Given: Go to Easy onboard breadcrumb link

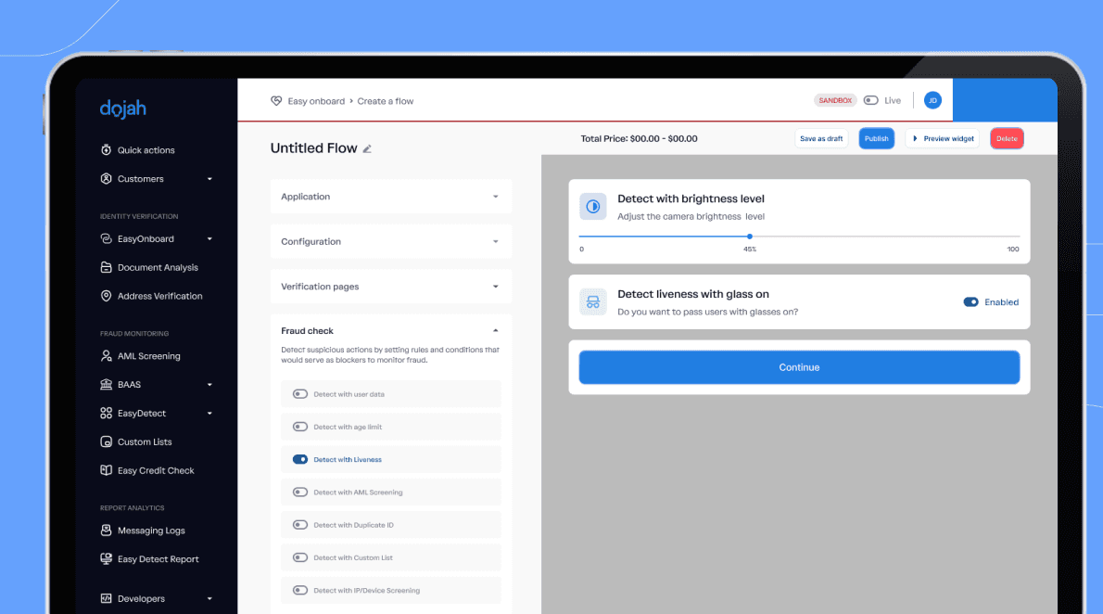Looking at the screenshot, I should coord(316,101).
